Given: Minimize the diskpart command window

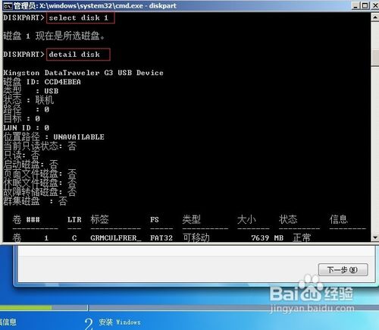Looking at the screenshot, I should (356, 5).
